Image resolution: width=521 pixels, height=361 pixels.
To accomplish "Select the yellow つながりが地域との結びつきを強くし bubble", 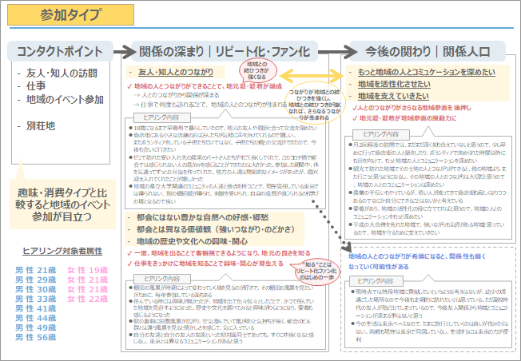I will coord(314,104).
